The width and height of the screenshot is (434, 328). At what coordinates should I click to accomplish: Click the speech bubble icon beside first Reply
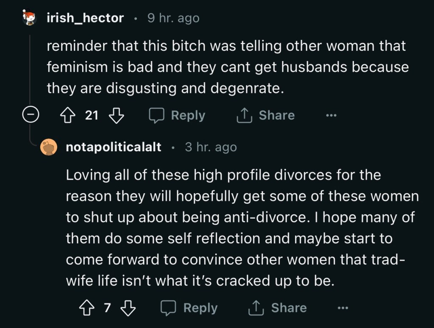(156, 115)
